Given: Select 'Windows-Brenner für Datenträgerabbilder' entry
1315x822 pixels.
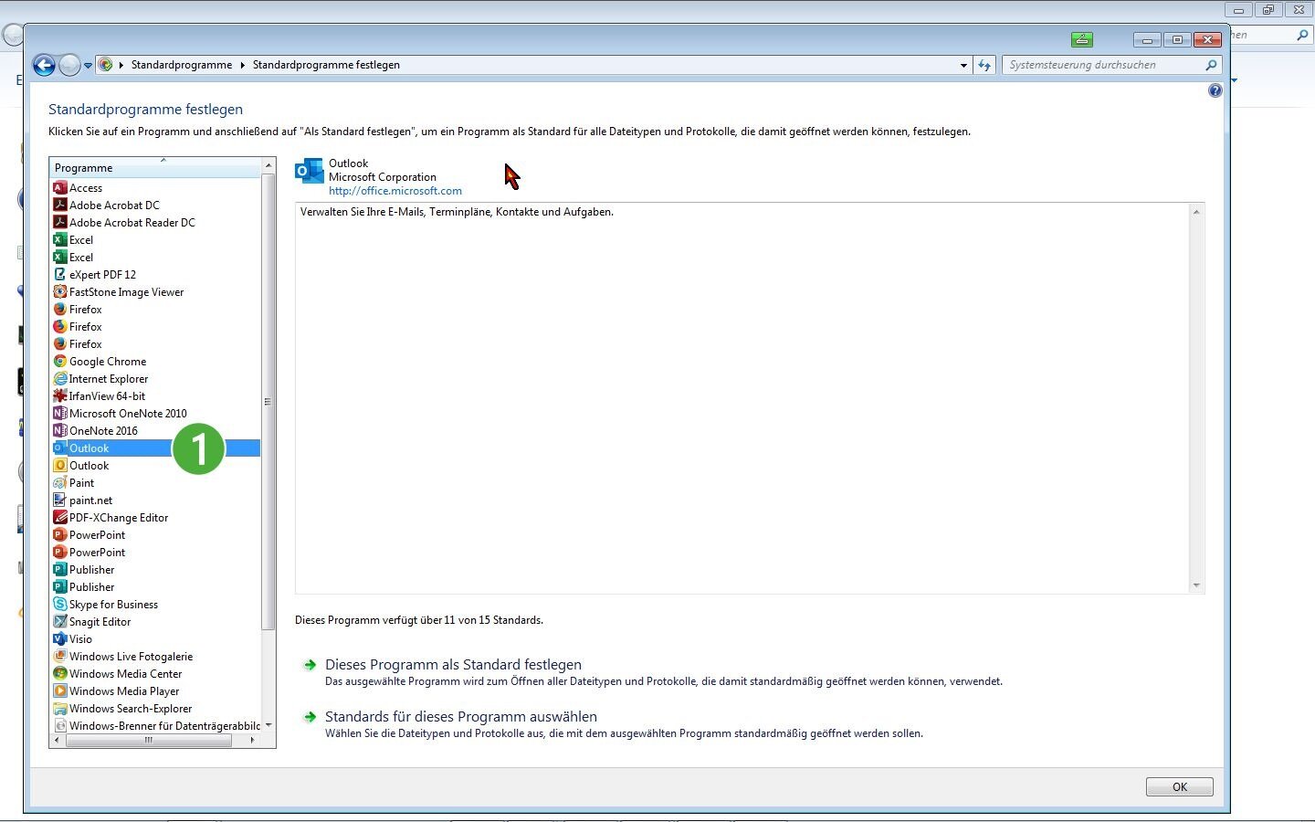Looking at the screenshot, I should [x=156, y=726].
